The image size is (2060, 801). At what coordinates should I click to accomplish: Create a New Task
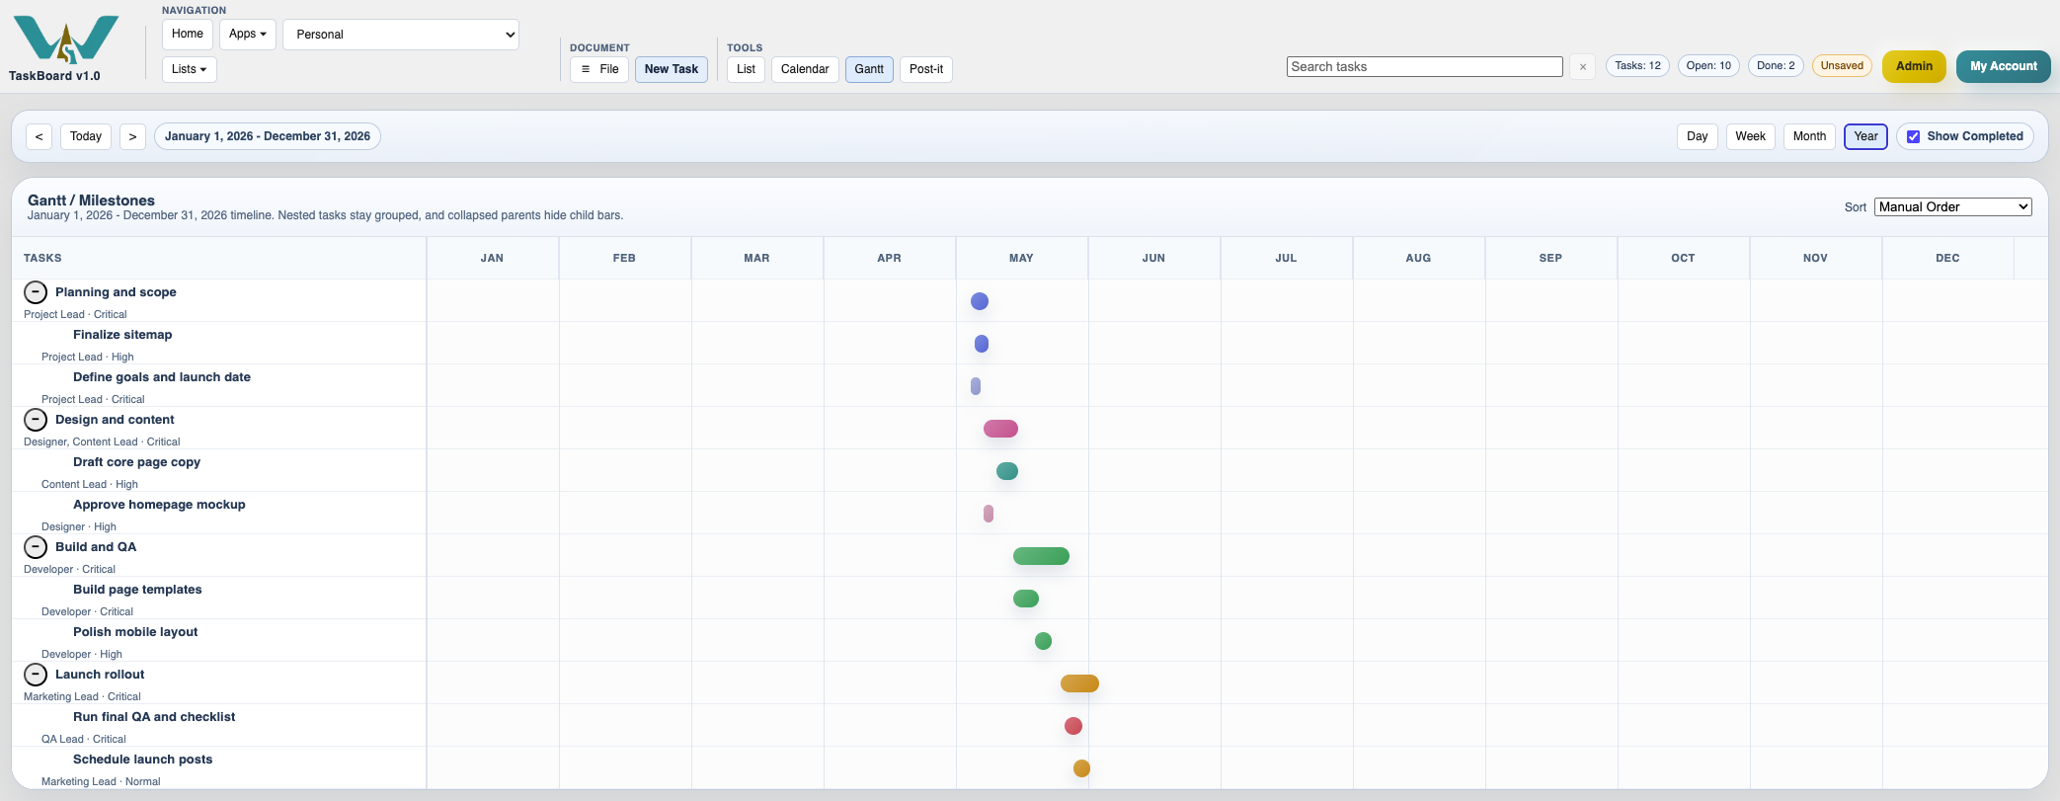[x=672, y=69]
